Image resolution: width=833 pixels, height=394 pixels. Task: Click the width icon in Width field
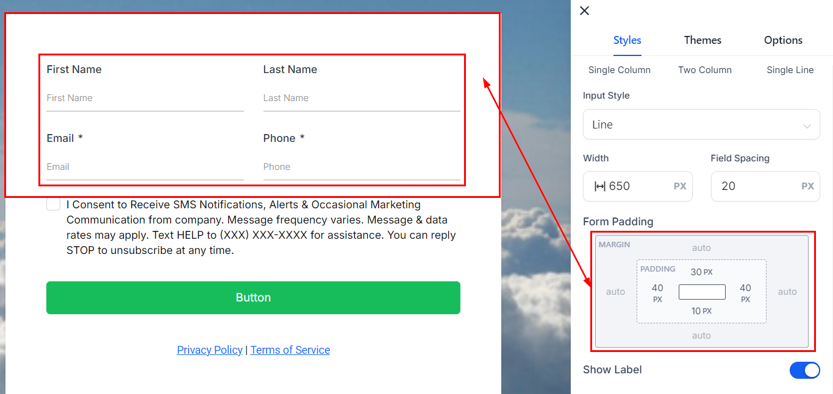pos(599,186)
